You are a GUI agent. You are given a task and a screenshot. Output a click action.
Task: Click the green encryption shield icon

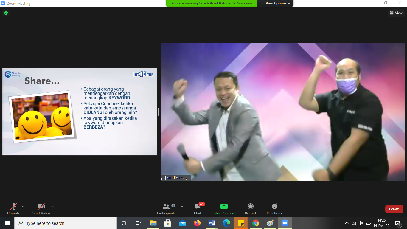tap(6, 13)
